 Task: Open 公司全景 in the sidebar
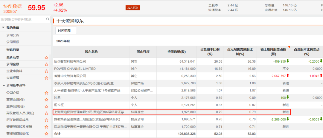(13, 64)
